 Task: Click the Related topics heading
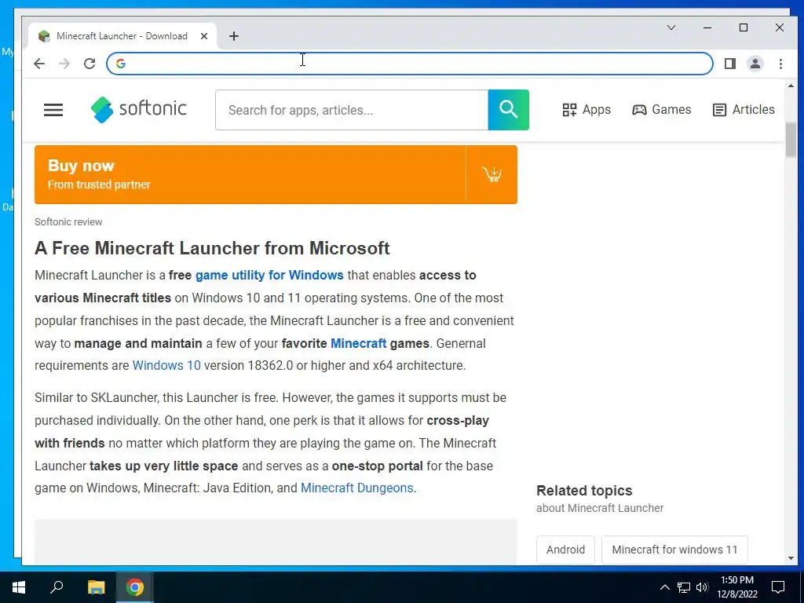point(584,491)
